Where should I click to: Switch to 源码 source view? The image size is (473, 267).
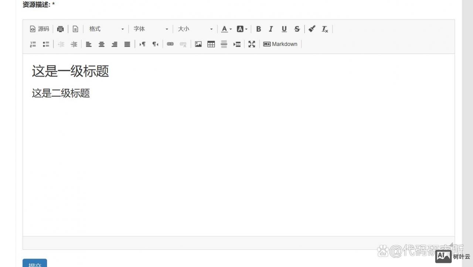click(40, 29)
